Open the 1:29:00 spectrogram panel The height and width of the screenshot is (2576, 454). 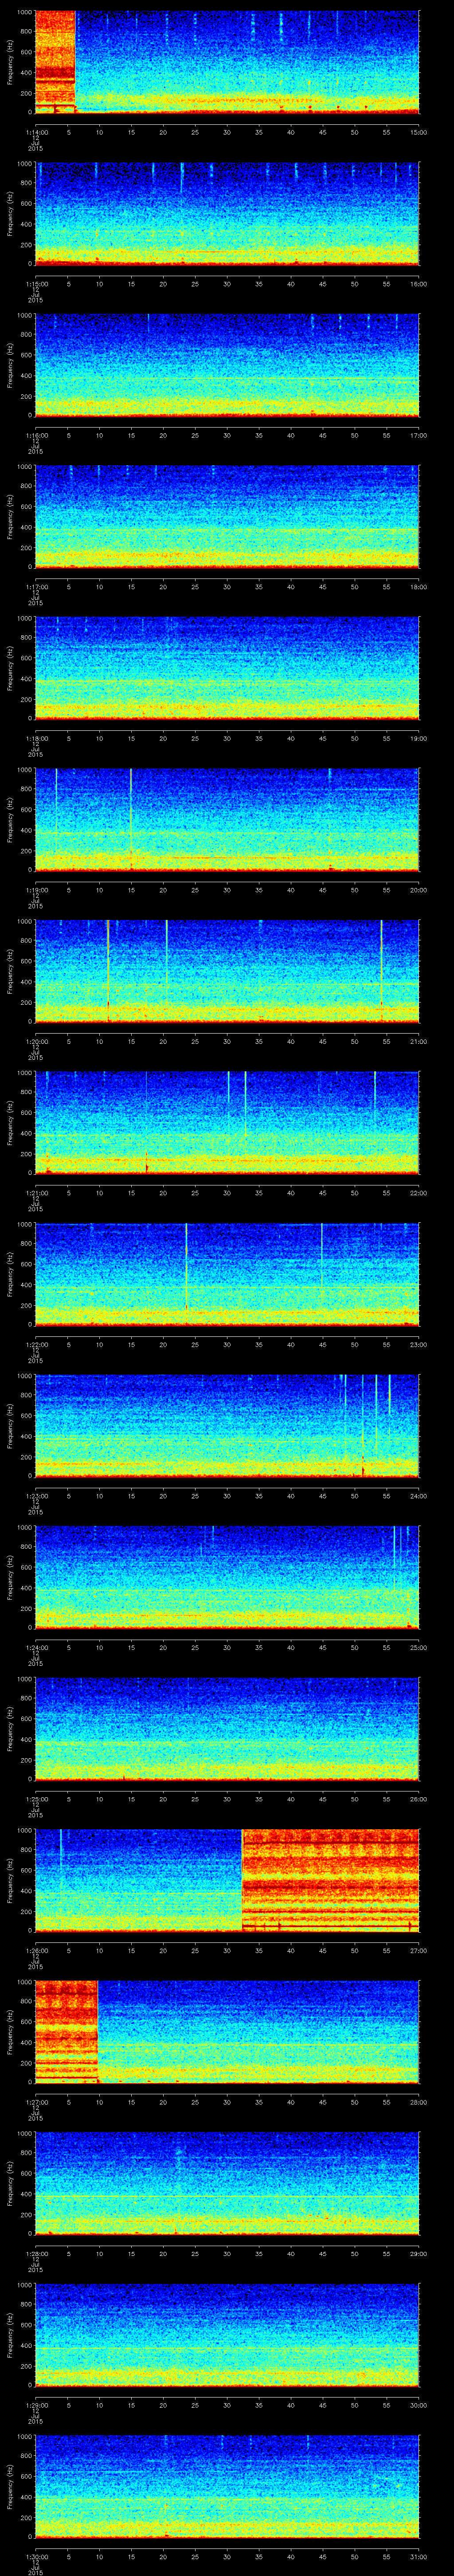point(227,2334)
